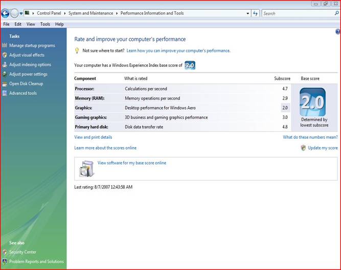341x270 pixels.
Task: Click the software box icon
Action: coord(87,168)
